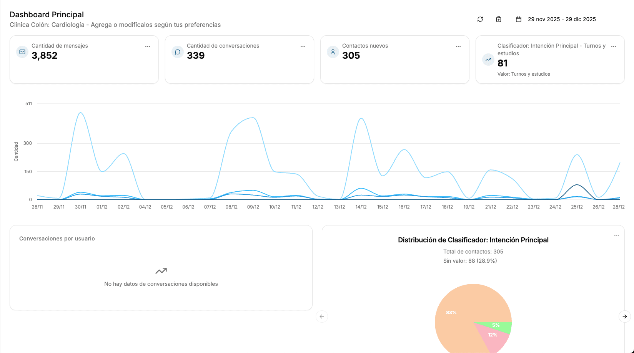The width and height of the screenshot is (634, 353).
Task: Open options menu on Cantidad de mensajes card
Action: [x=148, y=46]
